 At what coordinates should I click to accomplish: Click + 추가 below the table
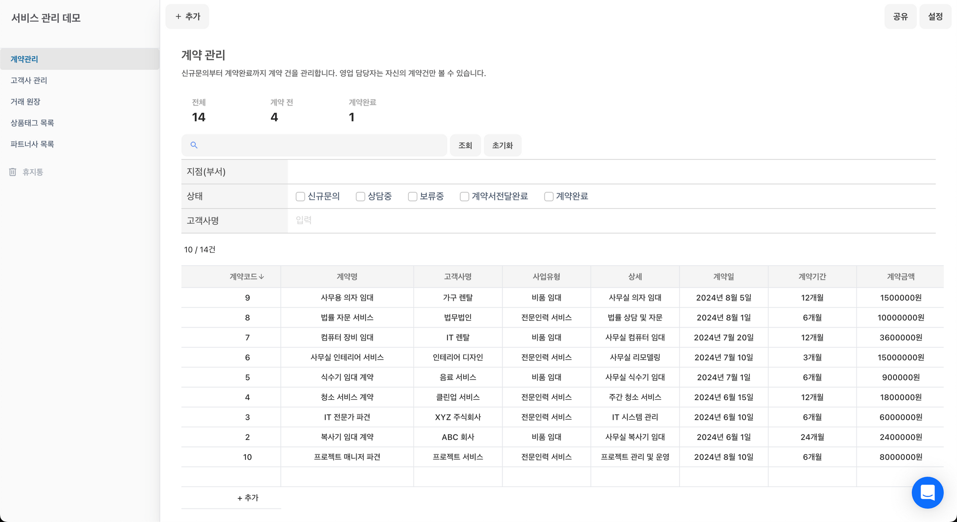[x=248, y=498]
